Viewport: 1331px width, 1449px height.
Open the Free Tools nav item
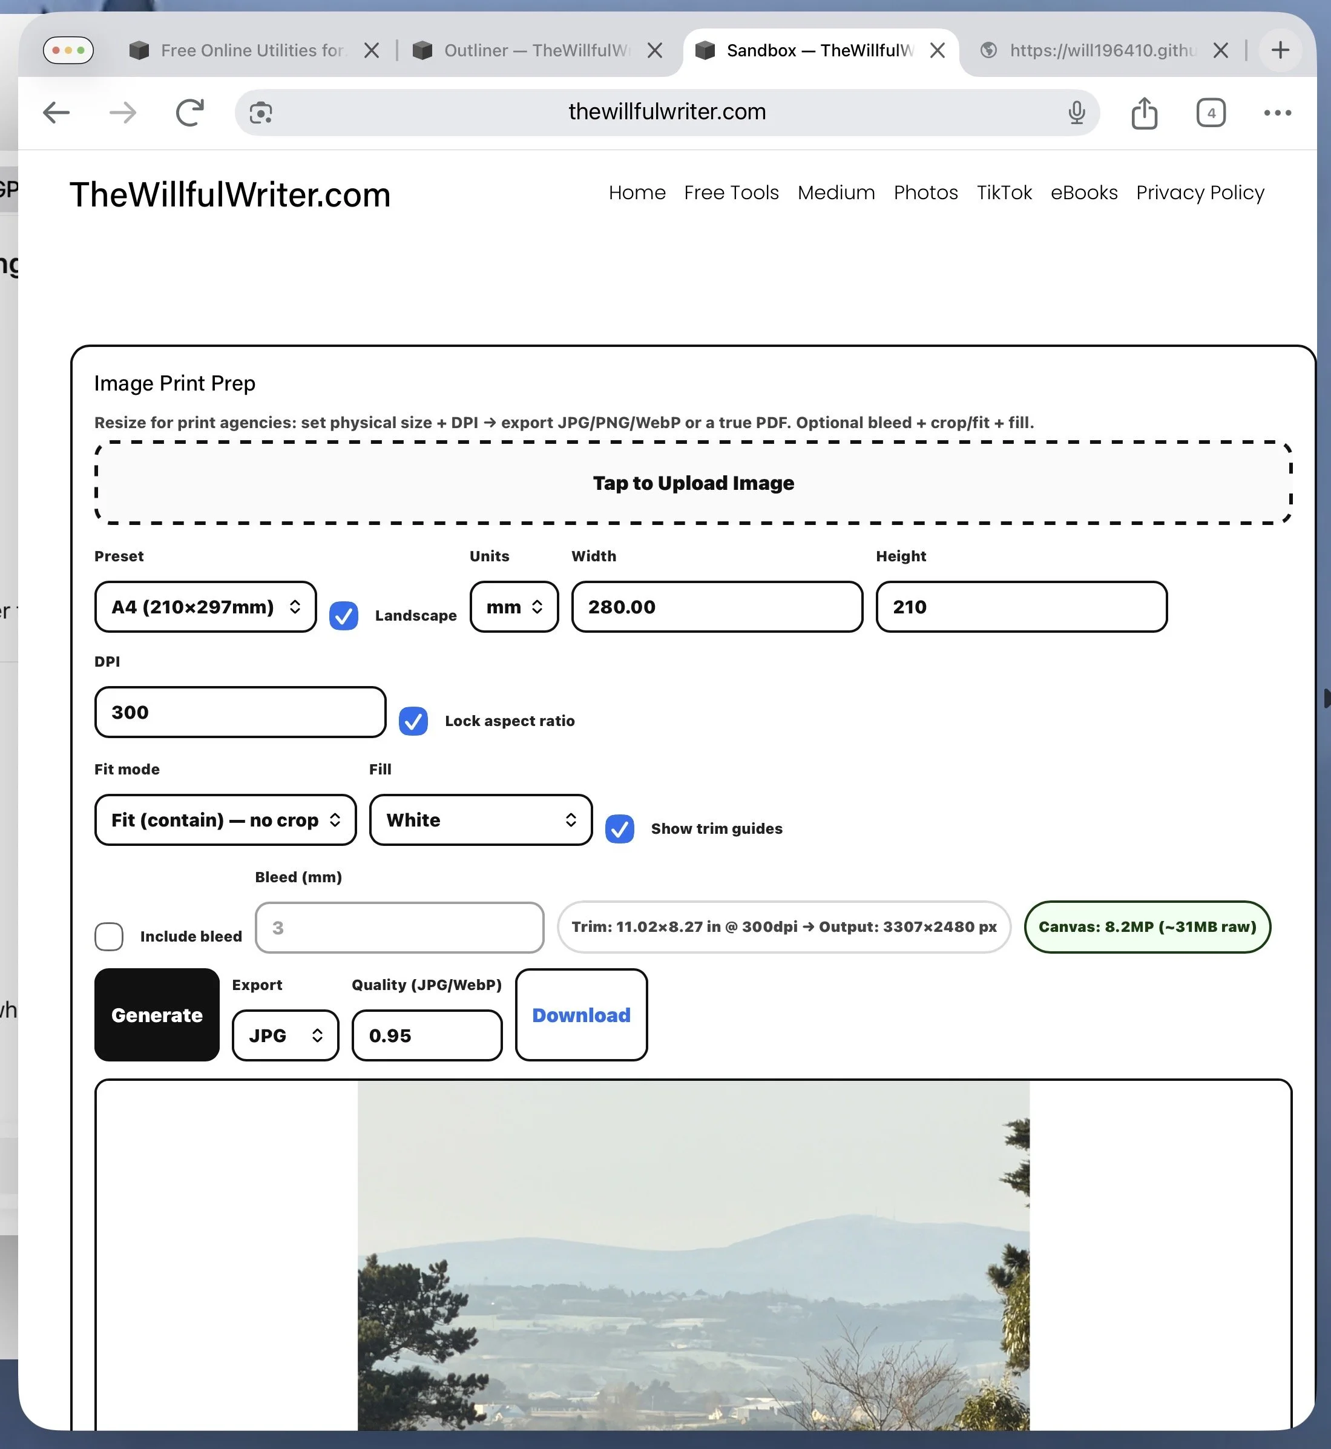click(731, 193)
